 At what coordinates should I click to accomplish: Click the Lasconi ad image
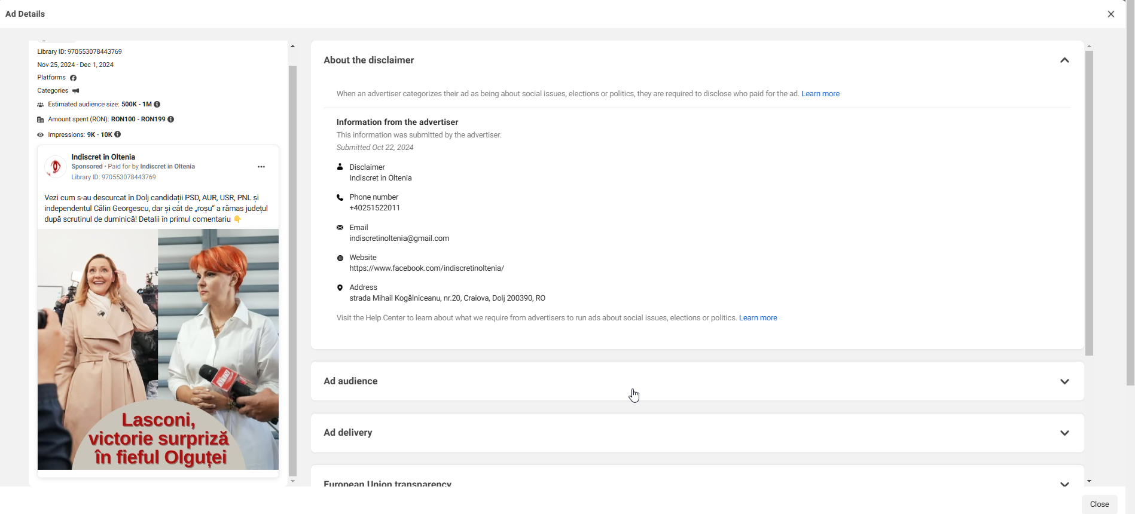(158, 349)
